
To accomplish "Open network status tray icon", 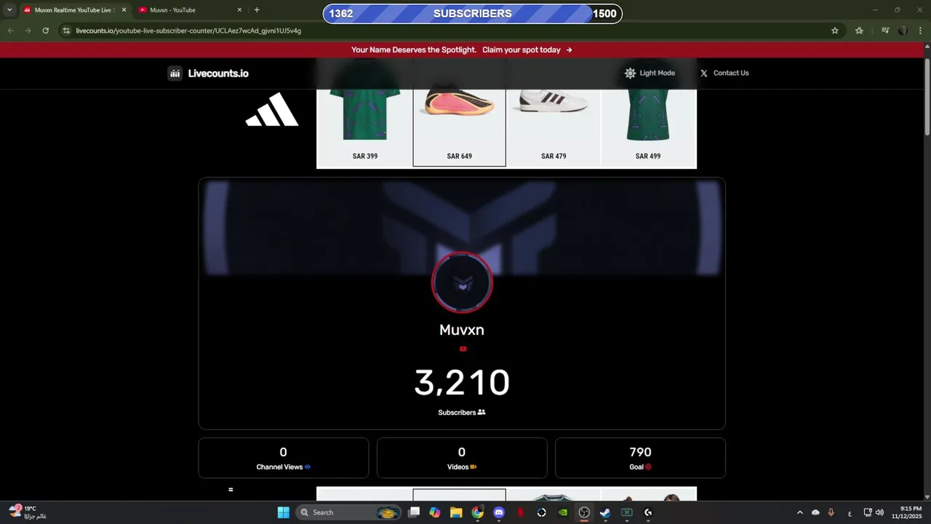I will coord(868,512).
